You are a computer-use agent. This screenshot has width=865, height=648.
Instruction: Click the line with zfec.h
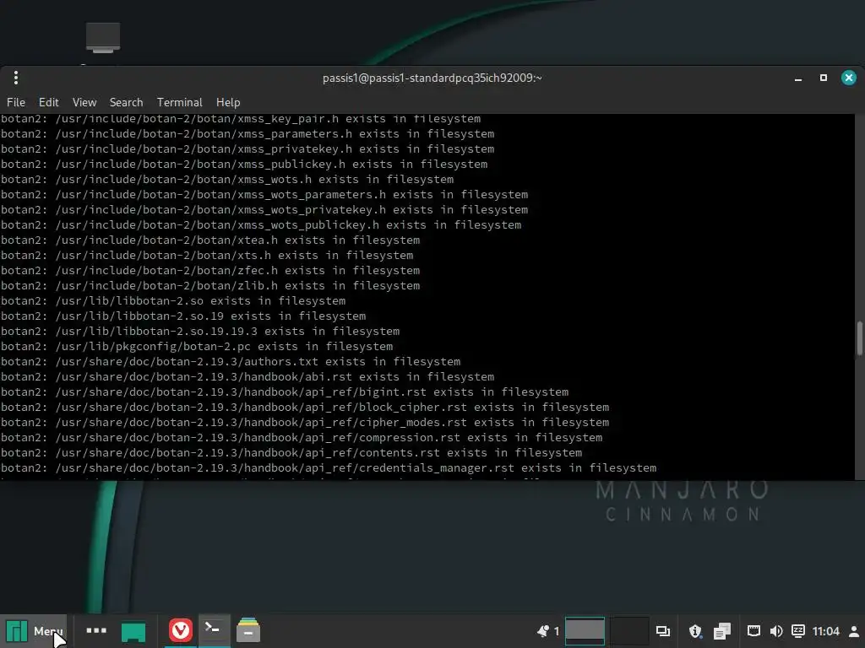(x=210, y=271)
